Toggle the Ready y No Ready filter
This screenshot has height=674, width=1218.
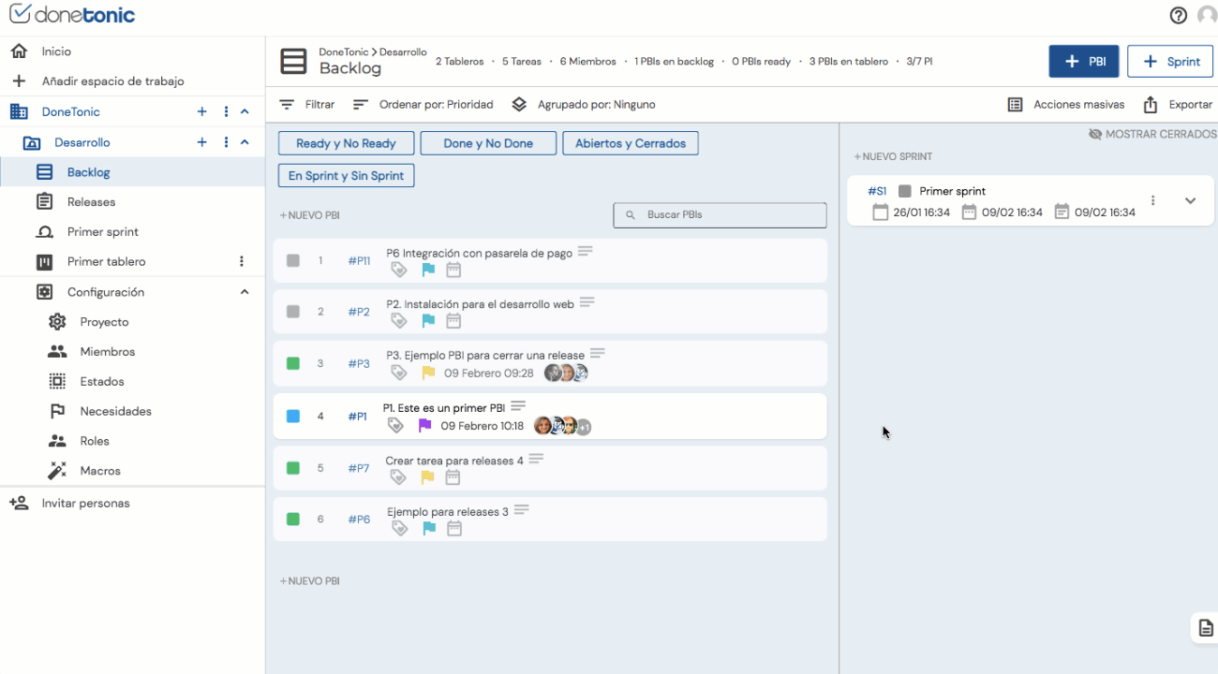coord(346,143)
